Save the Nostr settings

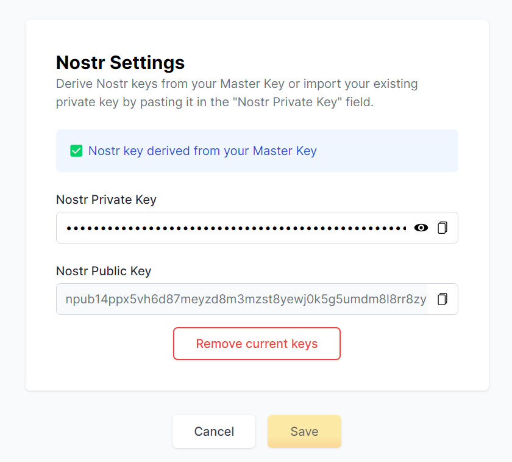click(x=304, y=431)
